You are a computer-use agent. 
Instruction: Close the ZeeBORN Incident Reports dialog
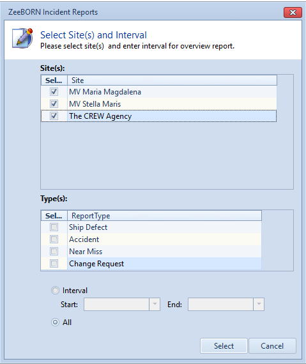[x=293, y=12]
